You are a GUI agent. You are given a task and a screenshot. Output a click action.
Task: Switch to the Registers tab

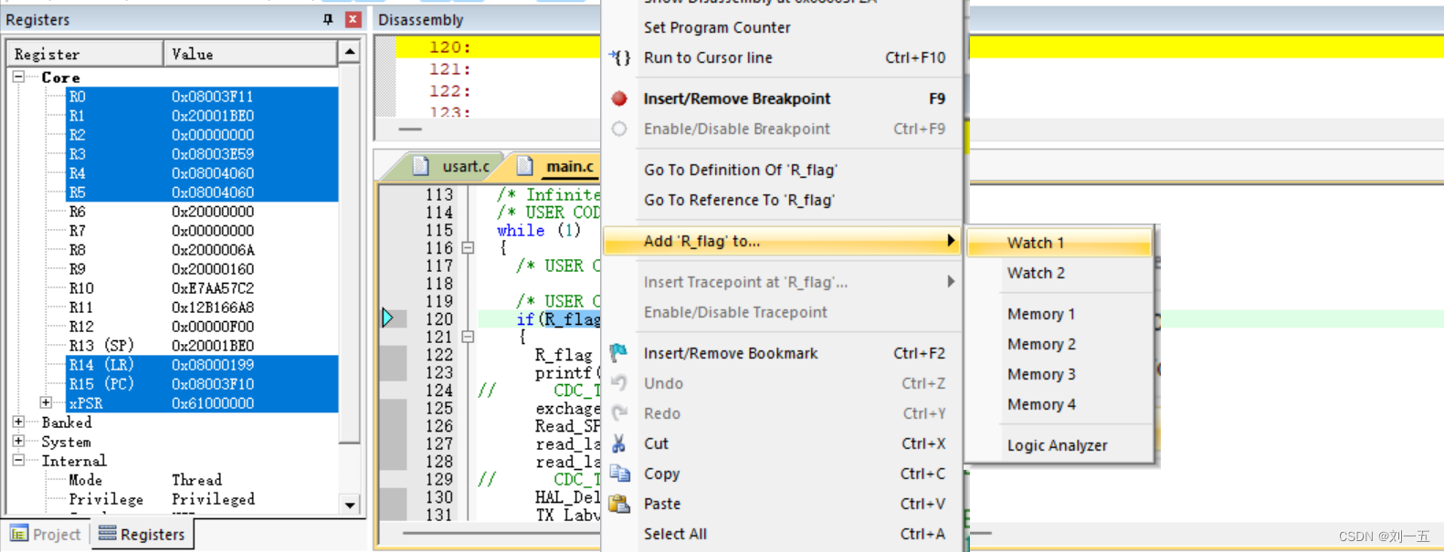(142, 535)
